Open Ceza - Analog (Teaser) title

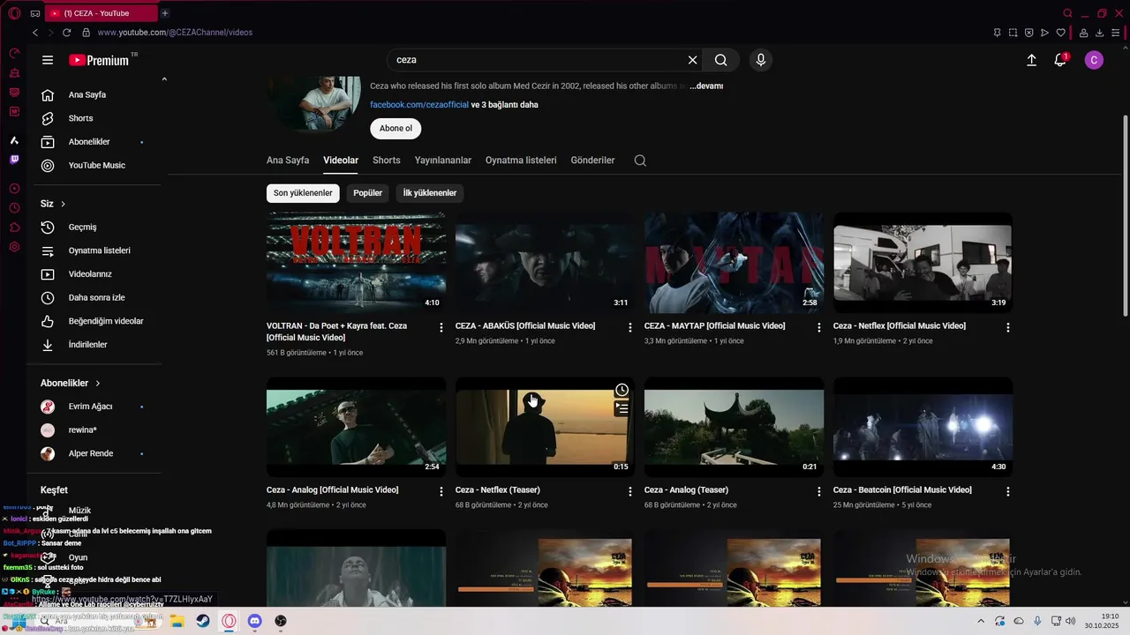point(686,490)
